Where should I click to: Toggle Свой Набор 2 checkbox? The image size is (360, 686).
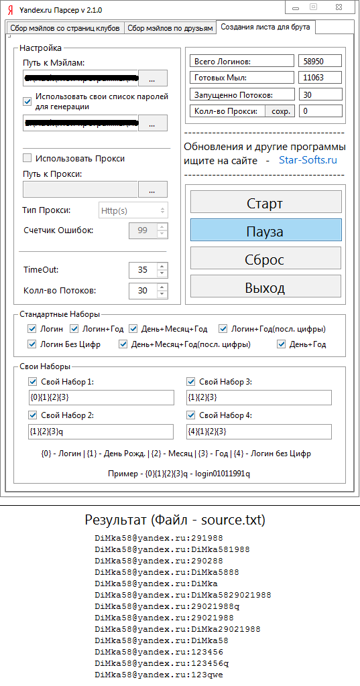click(32, 415)
